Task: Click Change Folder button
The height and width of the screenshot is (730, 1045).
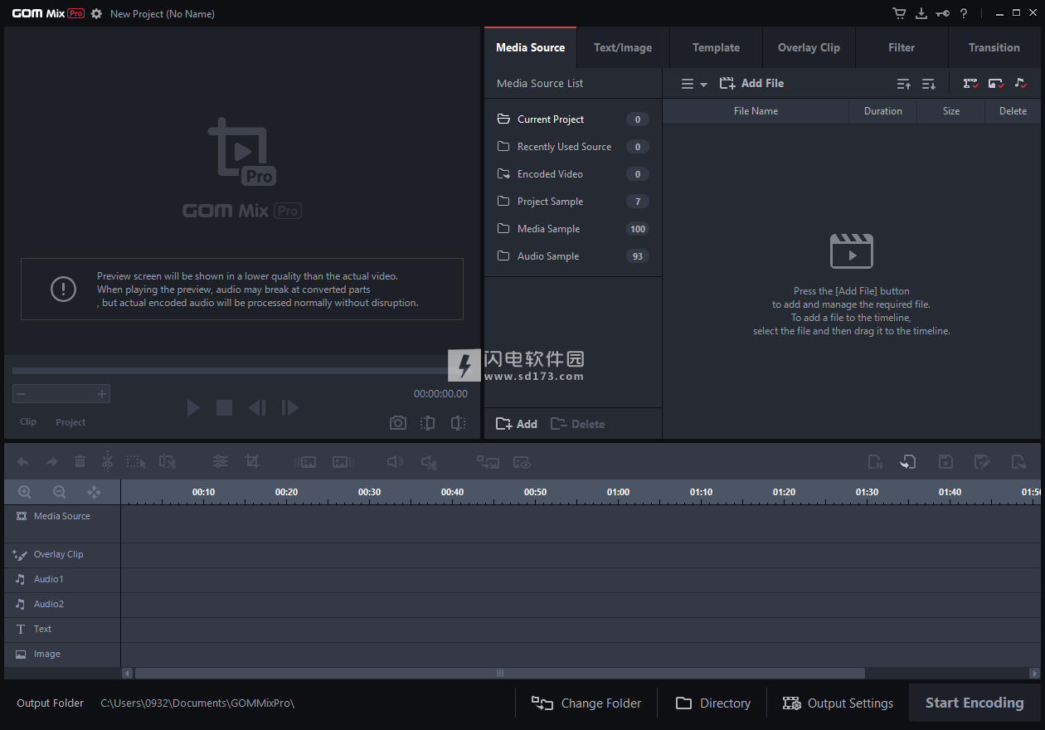Action: coord(586,703)
